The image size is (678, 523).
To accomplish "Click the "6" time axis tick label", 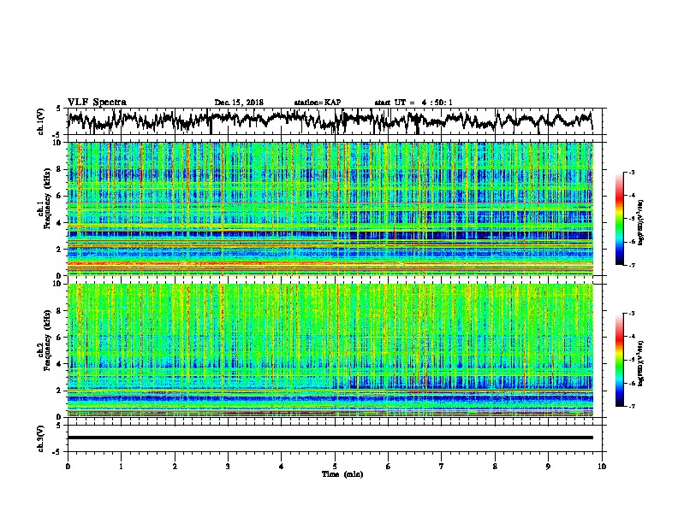I will click(389, 466).
